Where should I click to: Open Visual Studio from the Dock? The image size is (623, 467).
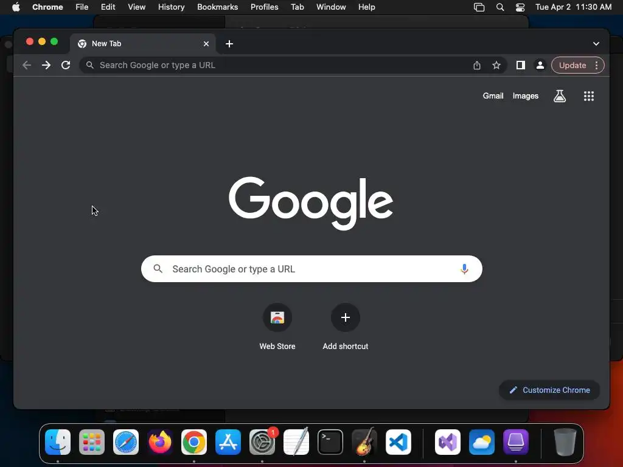tap(448, 442)
